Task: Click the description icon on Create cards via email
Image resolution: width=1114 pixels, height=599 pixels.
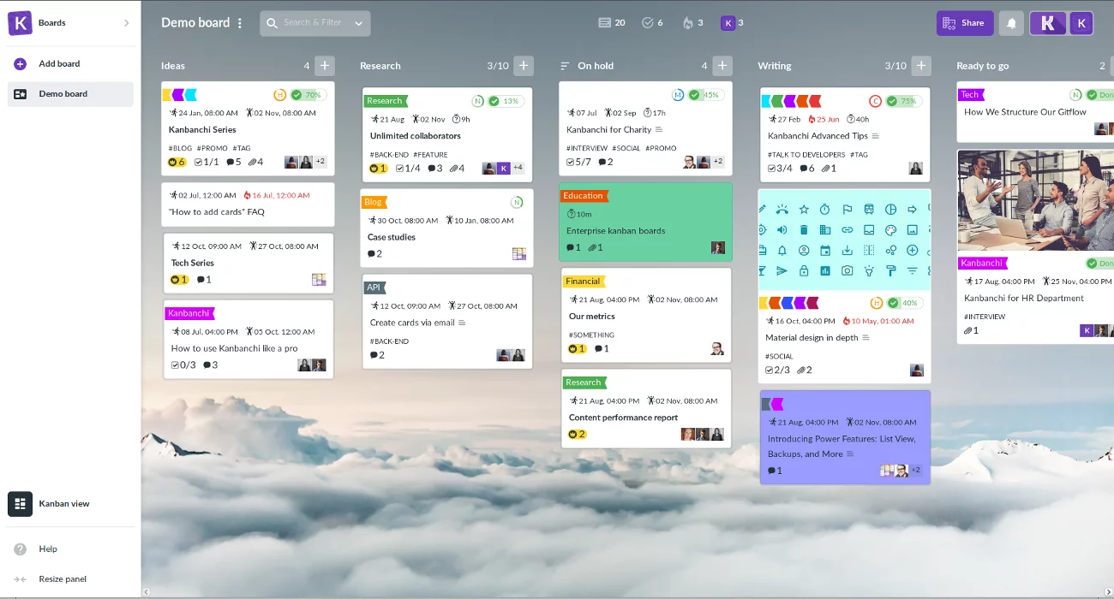Action: (463, 323)
